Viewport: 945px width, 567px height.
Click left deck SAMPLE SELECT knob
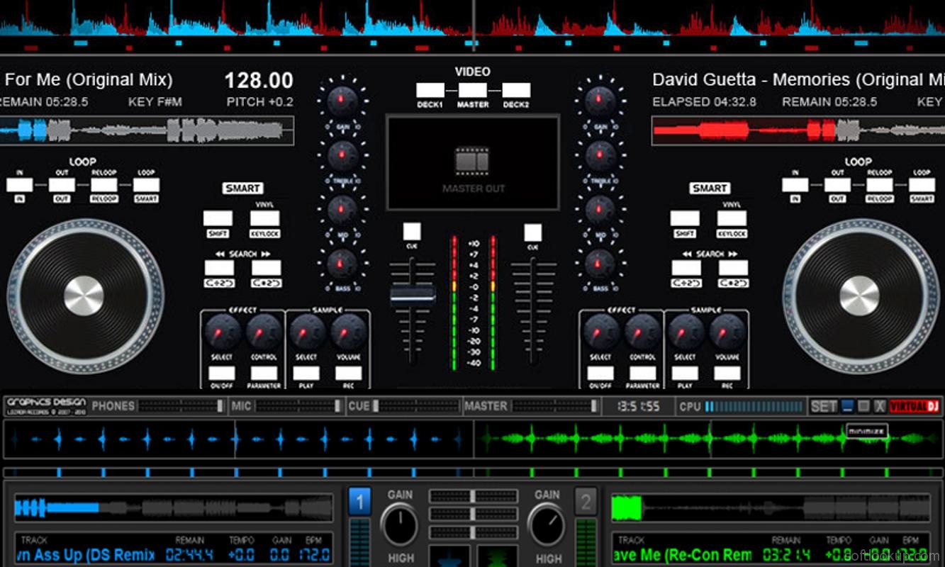pyautogui.click(x=307, y=332)
